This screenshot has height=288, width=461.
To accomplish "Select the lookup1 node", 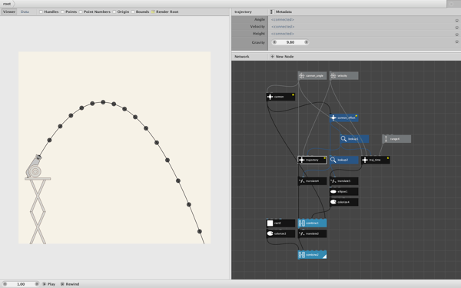I will coord(354,139).
